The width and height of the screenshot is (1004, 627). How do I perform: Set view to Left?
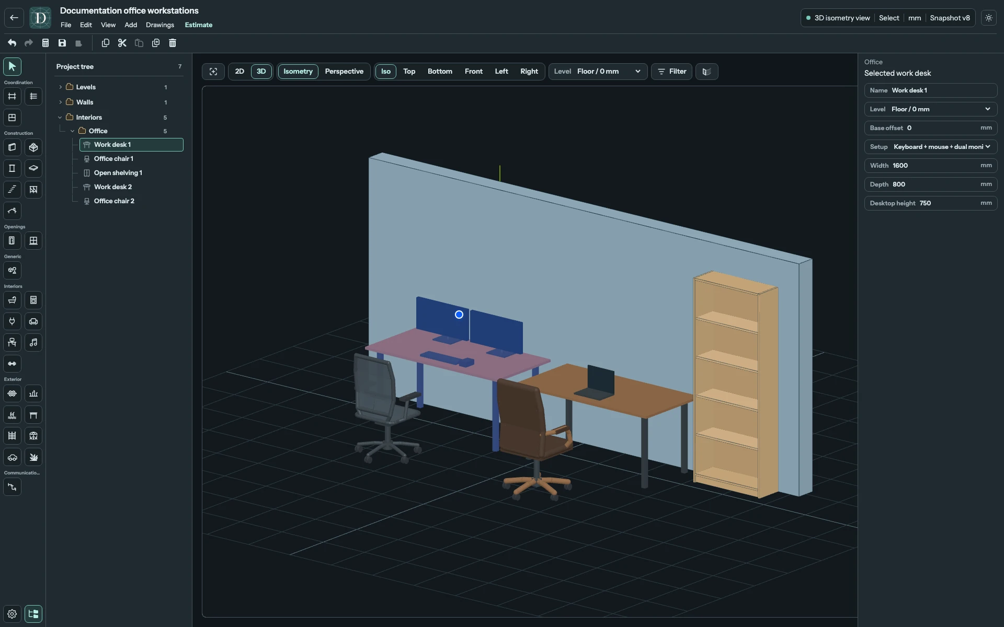(x=501, y=72)
